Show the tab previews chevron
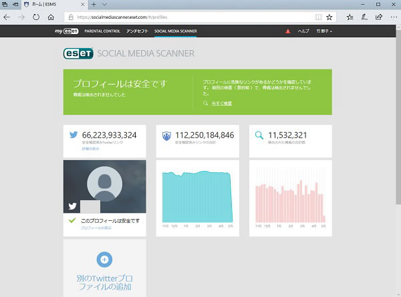401x297 pixels. pos(104,5)
